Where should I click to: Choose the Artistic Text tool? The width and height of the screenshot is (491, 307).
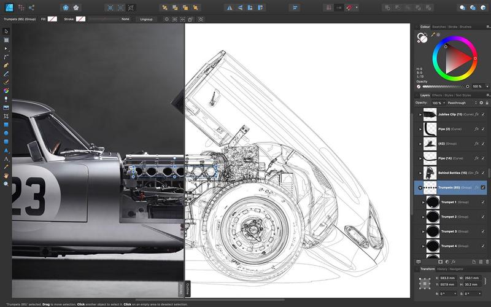coord(6,159)
